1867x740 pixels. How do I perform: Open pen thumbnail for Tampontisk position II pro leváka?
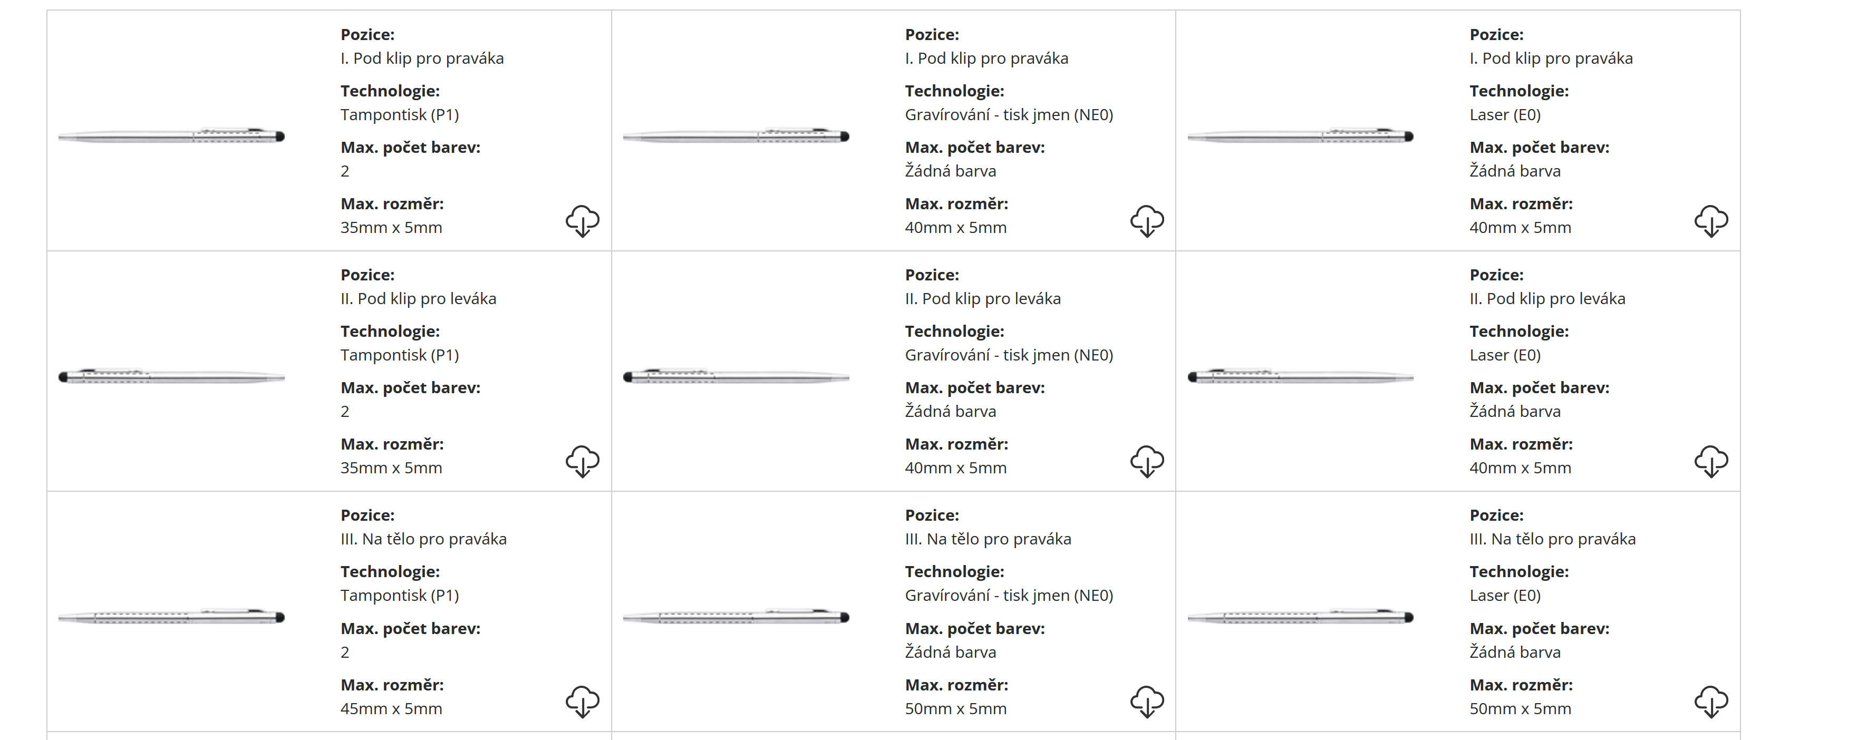(172, 376)
